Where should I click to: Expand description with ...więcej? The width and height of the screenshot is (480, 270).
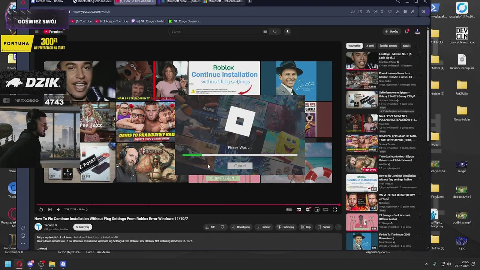click(42, 248)
